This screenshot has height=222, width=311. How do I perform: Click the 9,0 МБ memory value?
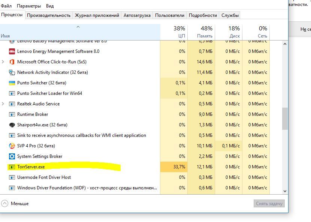(x=205, y=114)
